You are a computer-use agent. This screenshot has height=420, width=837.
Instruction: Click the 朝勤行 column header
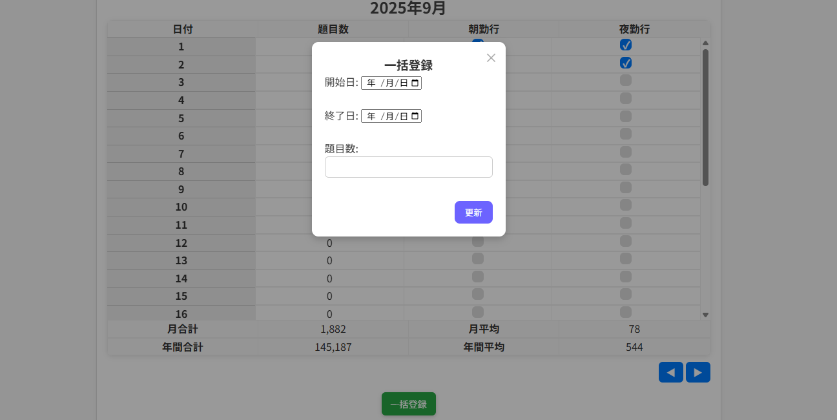click(x=484, y=29)
